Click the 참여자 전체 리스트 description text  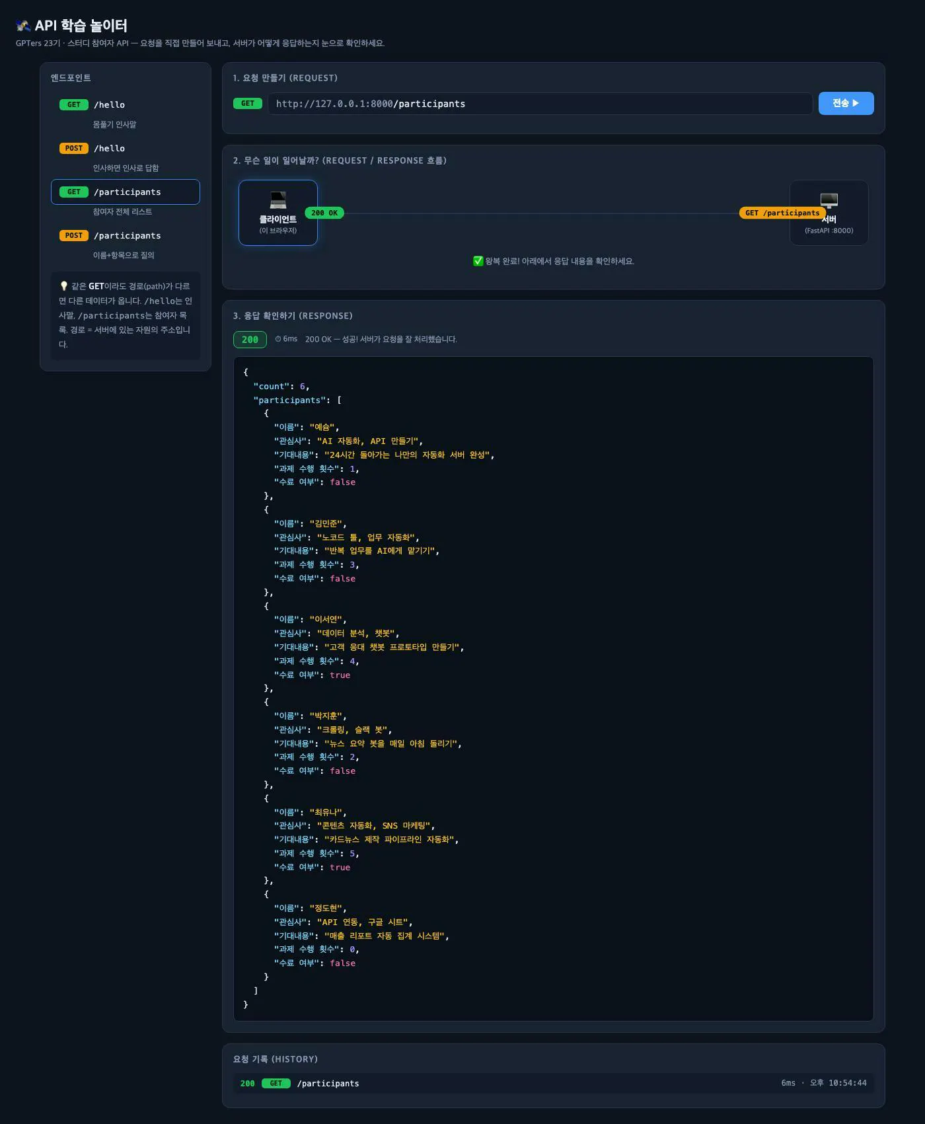[122, 211]
